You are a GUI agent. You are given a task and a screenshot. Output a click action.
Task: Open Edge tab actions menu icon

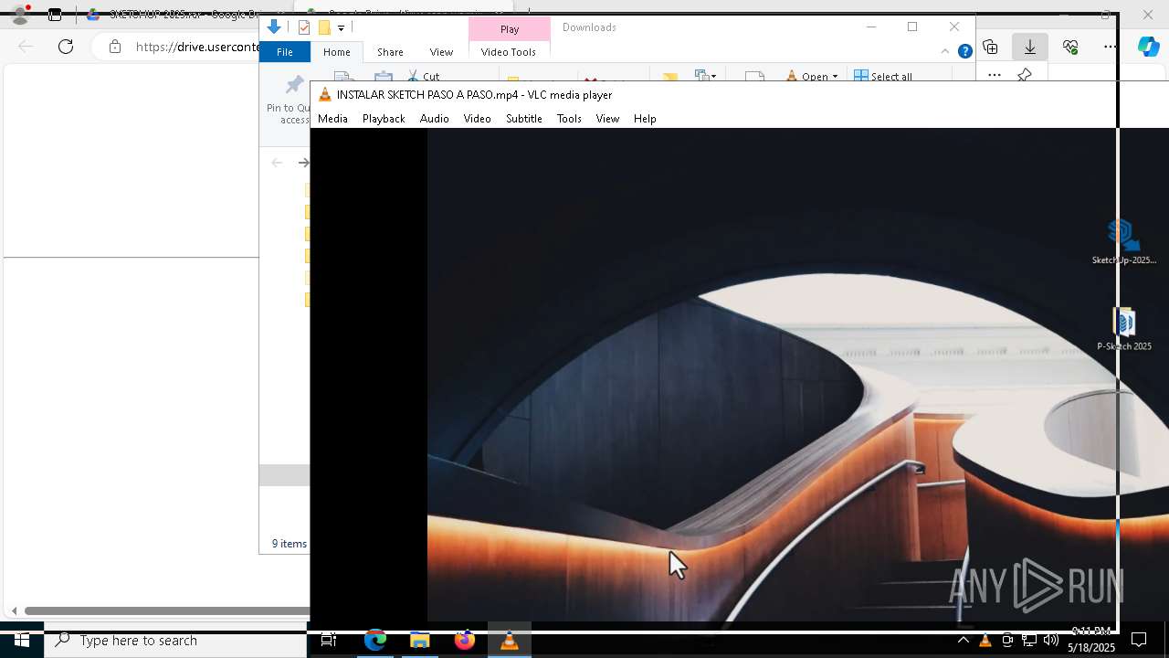[55, 15]
